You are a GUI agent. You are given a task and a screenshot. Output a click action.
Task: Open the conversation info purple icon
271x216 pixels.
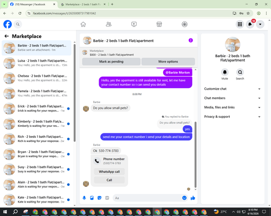tap(191, 40)
